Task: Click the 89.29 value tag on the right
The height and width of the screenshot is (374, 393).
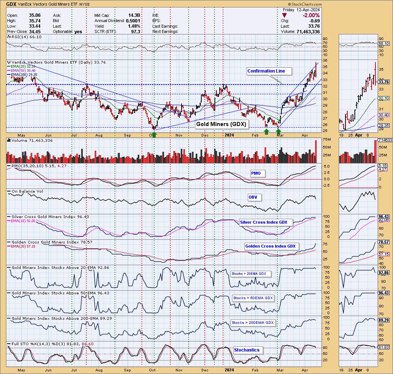Action: 384,321
